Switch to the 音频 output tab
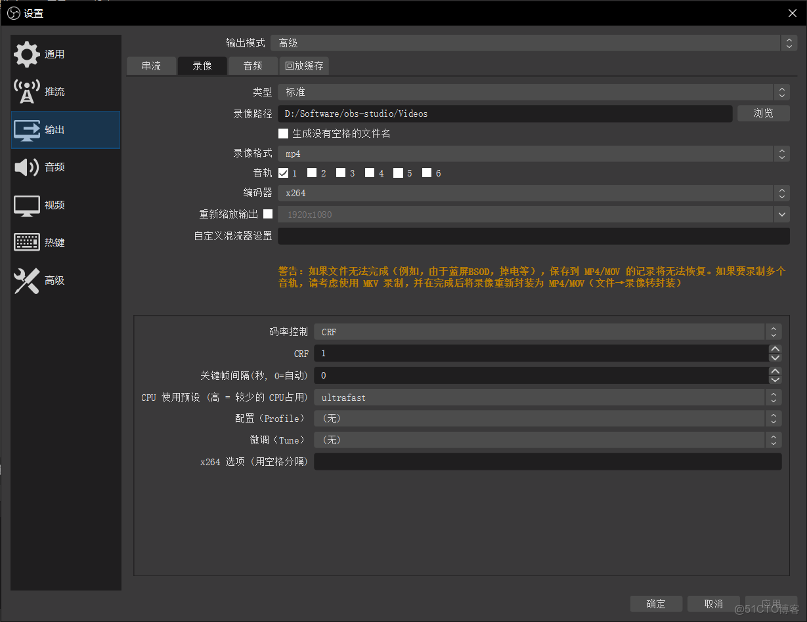Screen dimensions: 807x622 tap(253, 66)
